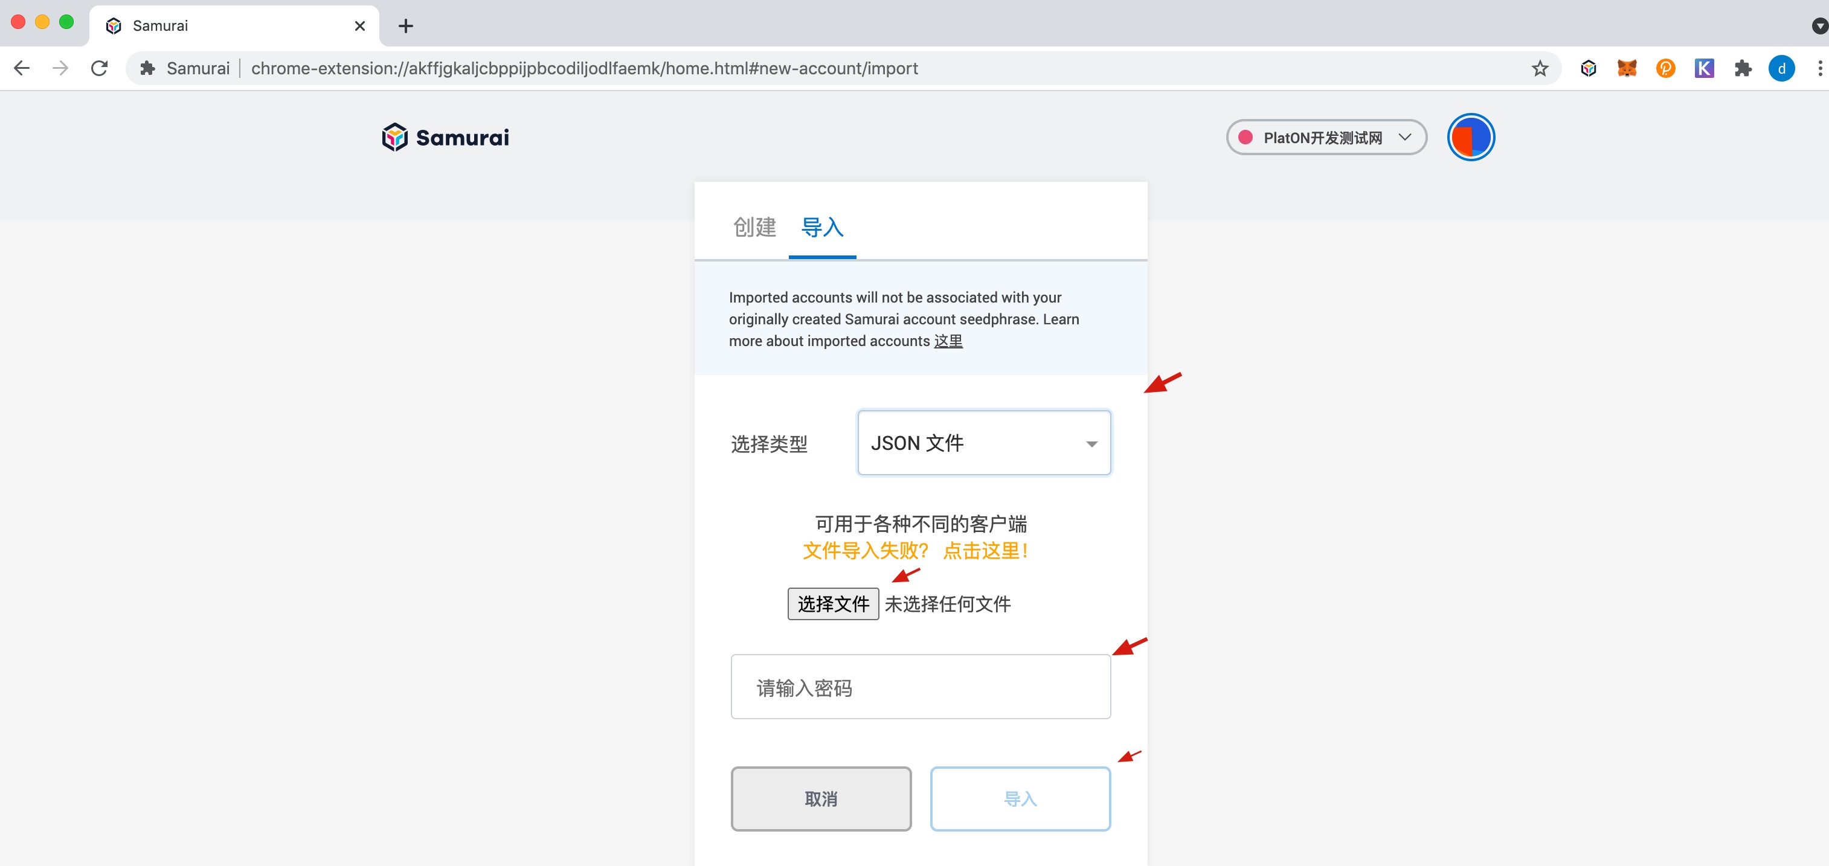Click the Samurai logo in page header
The height and width of the screenshot is (866, 1829).
click(x=445, y=137)
